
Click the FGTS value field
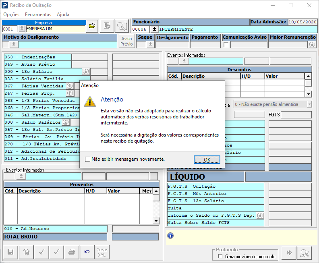[296, 115]
